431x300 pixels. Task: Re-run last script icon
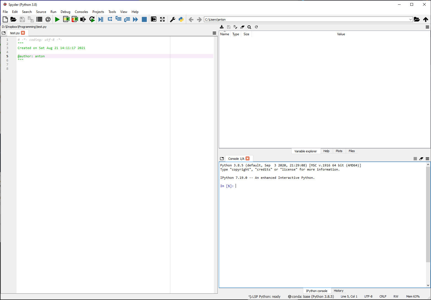(x=92, y=19)
